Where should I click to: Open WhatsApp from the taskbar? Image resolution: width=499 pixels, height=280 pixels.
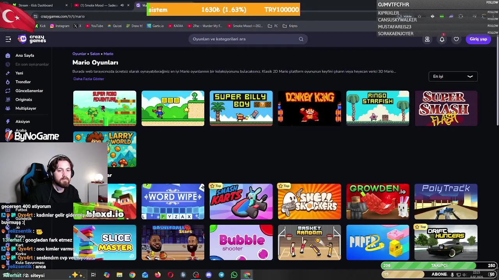(234, 275)
